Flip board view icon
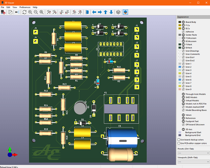210x168 pixels. 87,12
